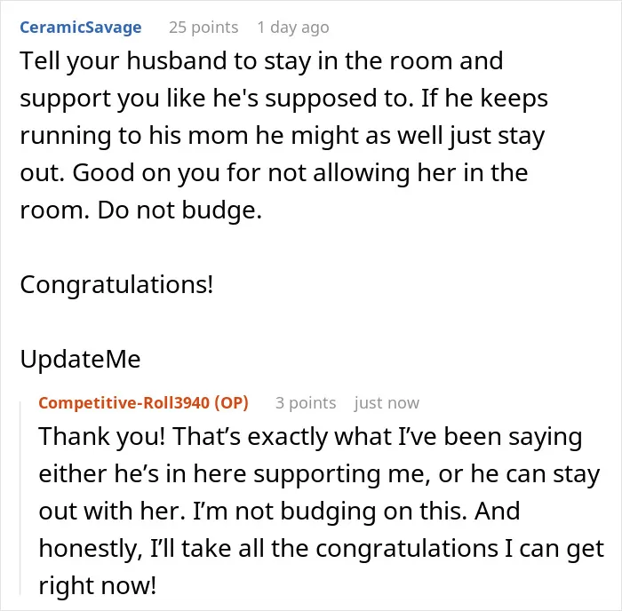
Task: Click the line starting "support you like he's"
Action: click(x=283, y=99)
